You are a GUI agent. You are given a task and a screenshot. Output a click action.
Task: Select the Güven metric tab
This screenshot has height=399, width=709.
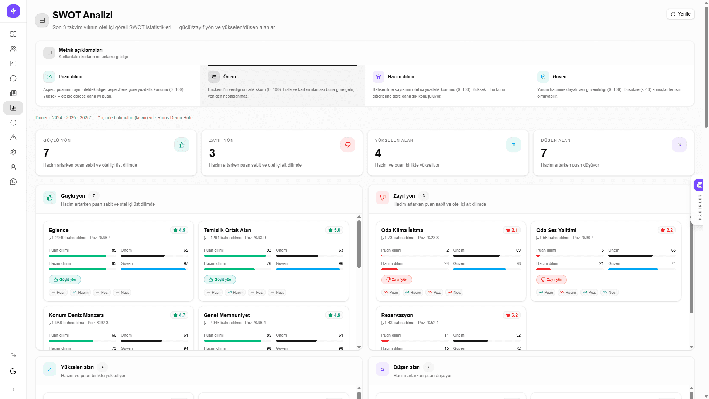point(612,86)
